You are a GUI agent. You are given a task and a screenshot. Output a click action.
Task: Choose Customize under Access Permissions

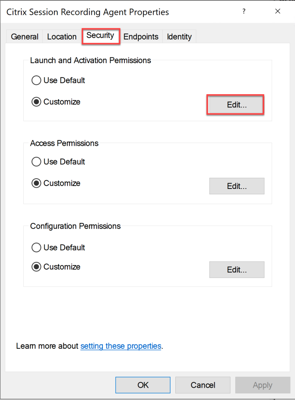pos(36,183)
